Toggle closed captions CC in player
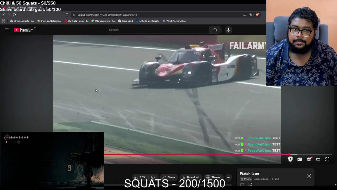This screenshot has height=190, width=337. [x=300, y=159]
